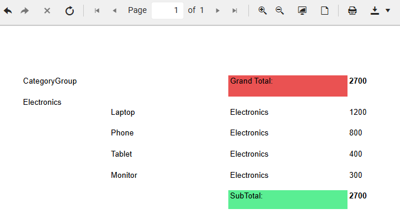Click Electronics category in Laptop row

[x=249, y=112]
